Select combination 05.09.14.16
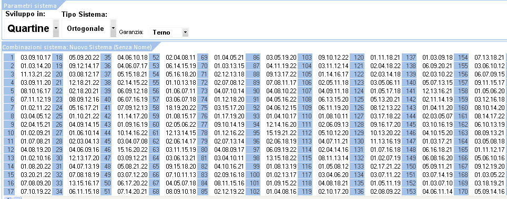 pos(490,192)
